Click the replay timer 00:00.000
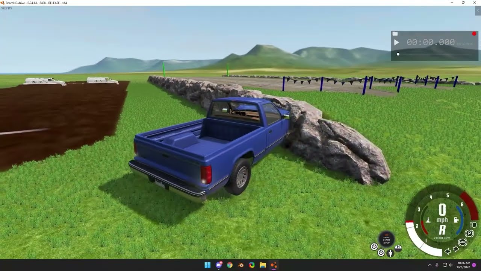 [x=431, y=43]
